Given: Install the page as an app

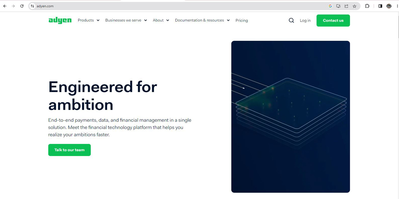Looking at the screenshot, I should tap(338, 6).
